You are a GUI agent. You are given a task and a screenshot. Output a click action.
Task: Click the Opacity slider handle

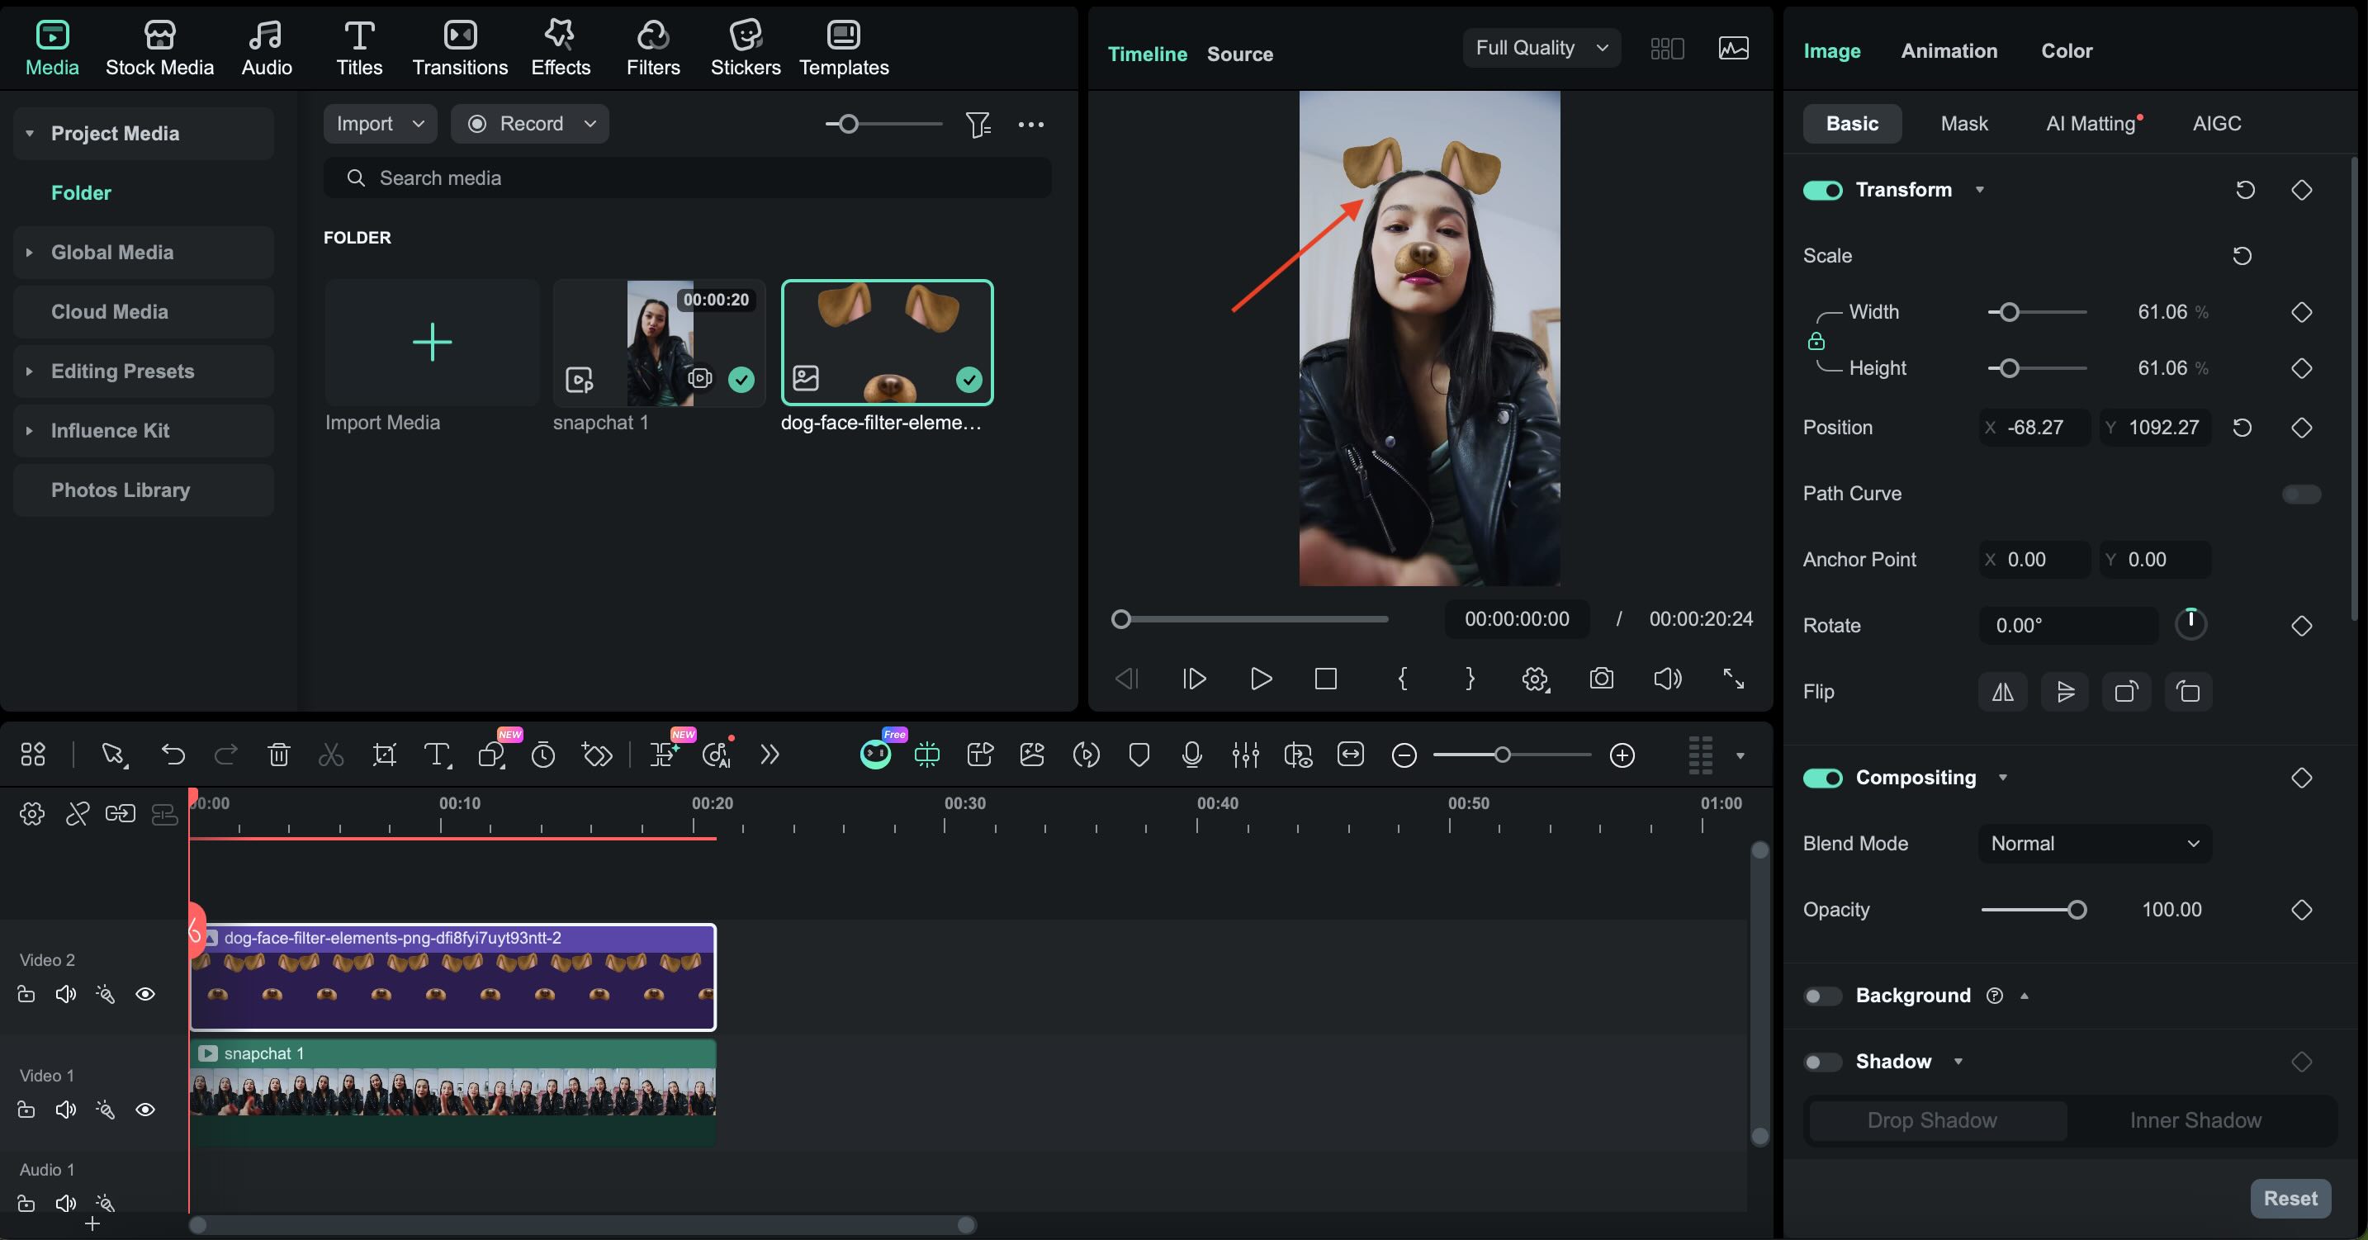click(x=2077, y=910)
